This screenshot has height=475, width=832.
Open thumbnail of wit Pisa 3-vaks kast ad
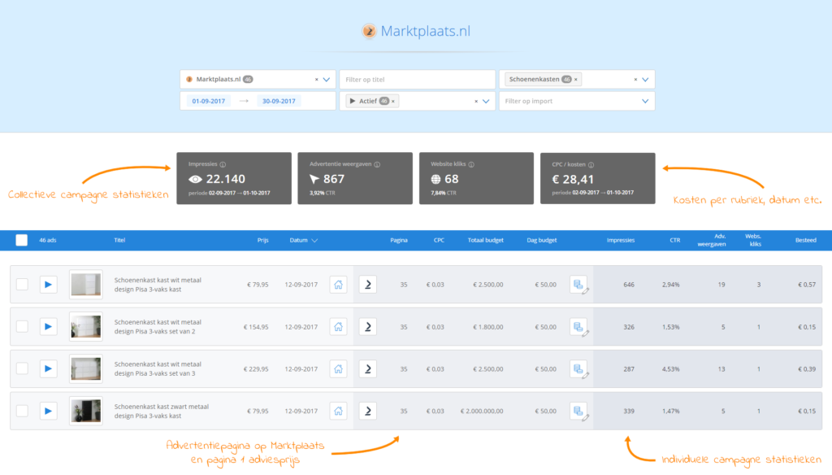click(x=86, y=284)
